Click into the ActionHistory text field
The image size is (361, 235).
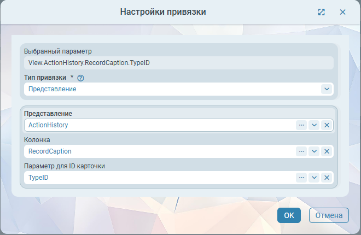159,125
